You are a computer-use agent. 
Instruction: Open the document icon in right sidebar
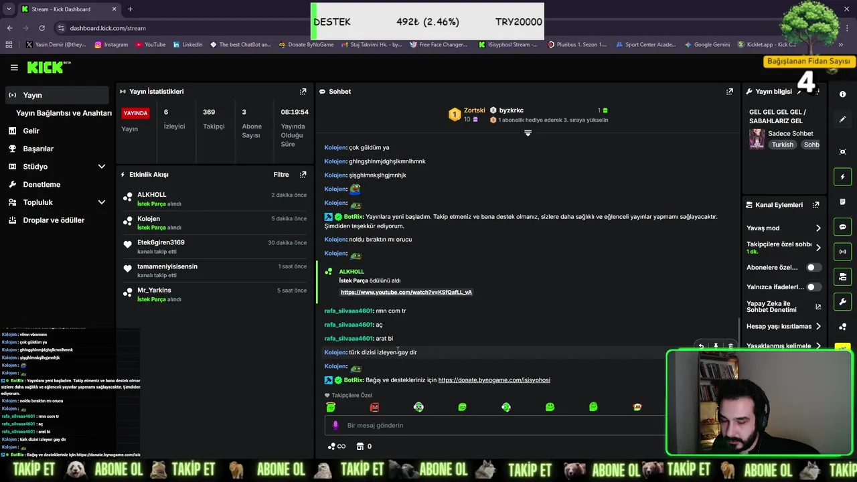(x=842, y=202)
